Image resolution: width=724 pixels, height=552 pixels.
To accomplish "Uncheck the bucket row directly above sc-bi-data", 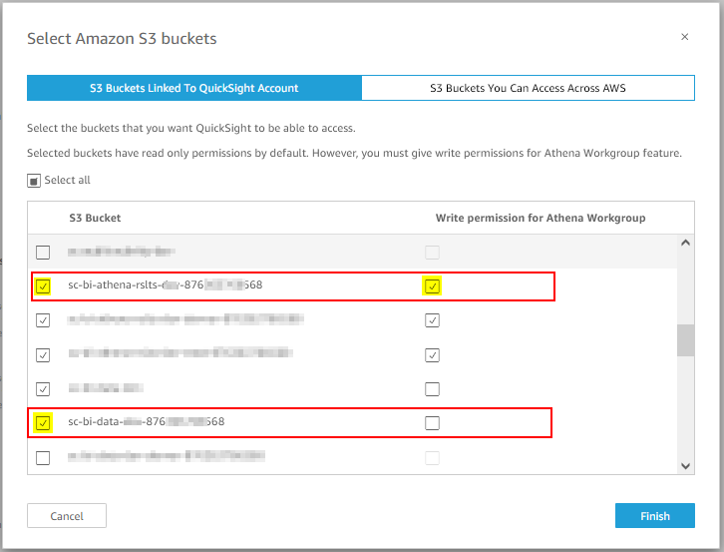I will coord(43,389).
